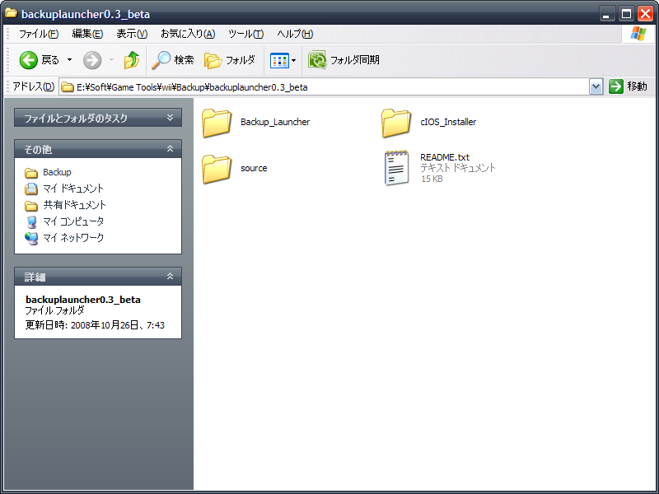Open Search with the magnifying glass icon
659x494 pixels.
pos(161,60)
